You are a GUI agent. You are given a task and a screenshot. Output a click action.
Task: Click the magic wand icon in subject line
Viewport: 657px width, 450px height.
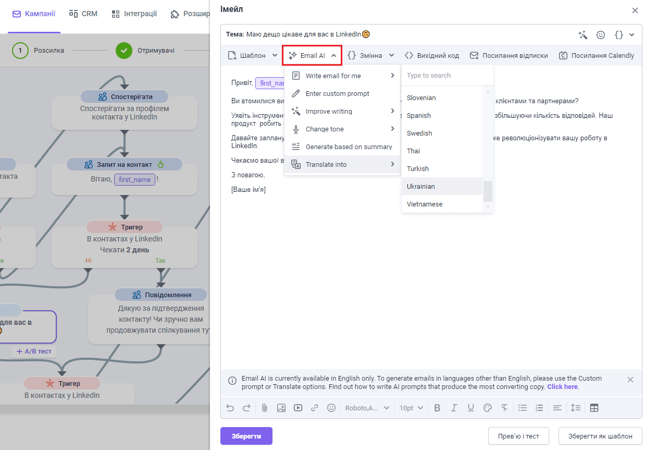(583, 35)
